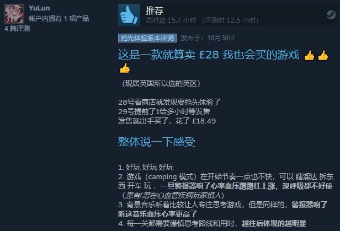Click the line mentioning £18.49 purchase price
This screenshot has height=231, width=340.
point(167,121)
